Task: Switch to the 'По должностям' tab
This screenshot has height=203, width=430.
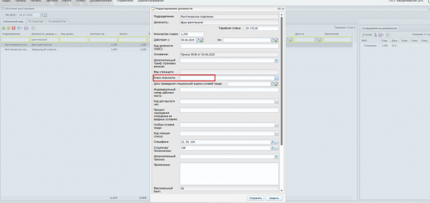Action: click(57, 21)
